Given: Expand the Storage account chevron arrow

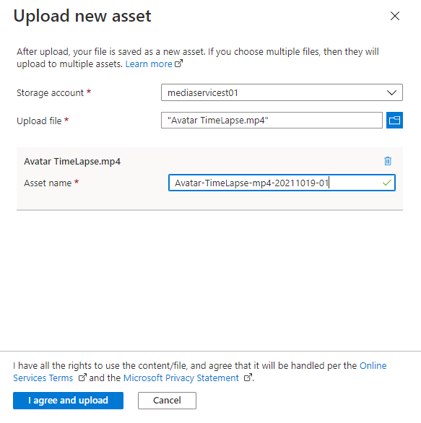Looking at the screenshot, I should click(391, 93).
